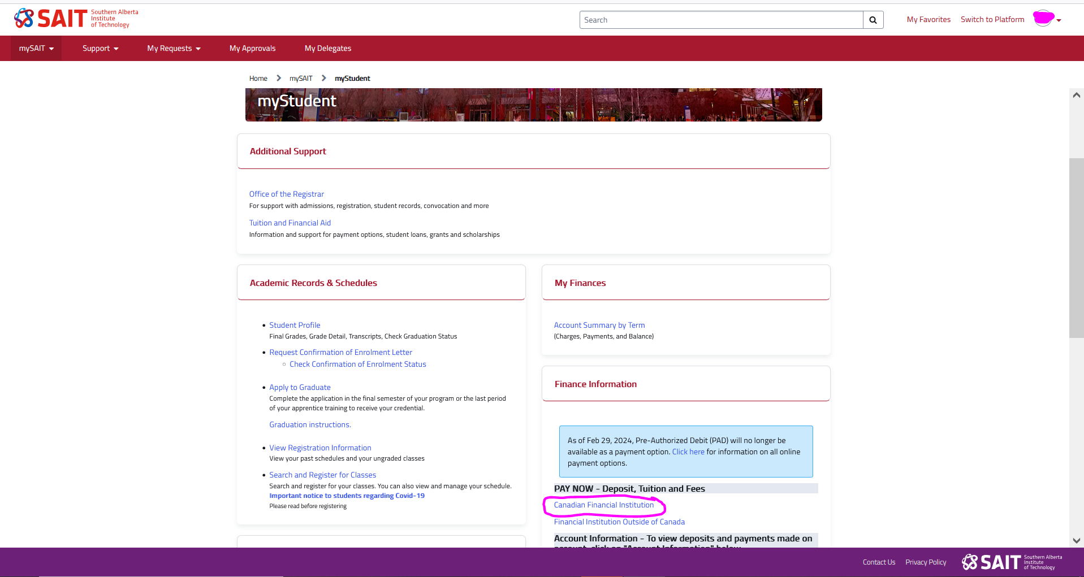Click into the Search input field

tap(721, 20)
